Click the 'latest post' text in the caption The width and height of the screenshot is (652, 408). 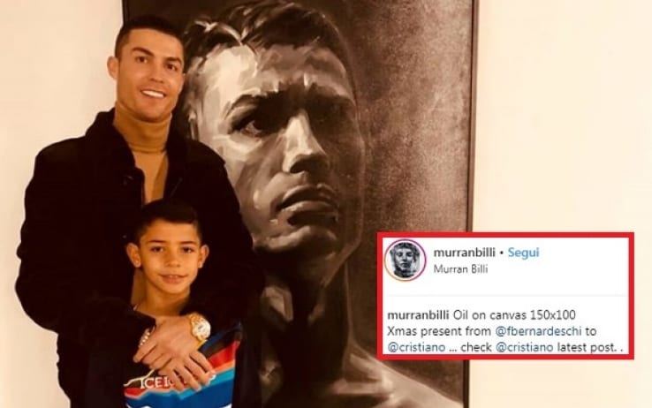point(586,347)
